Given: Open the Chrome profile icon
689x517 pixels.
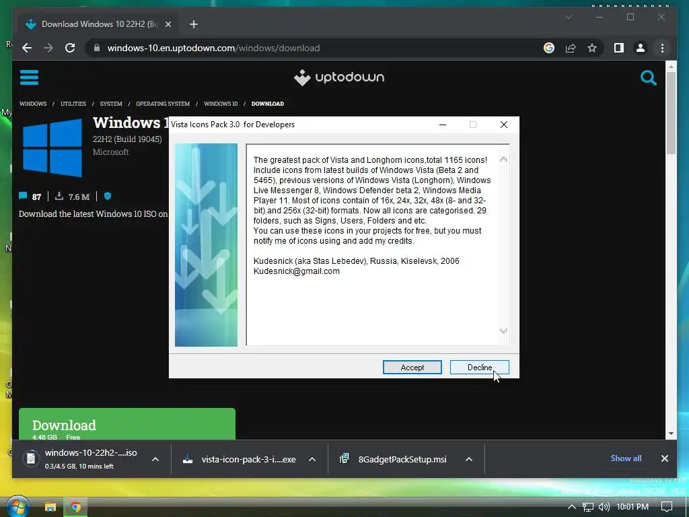Looking at the screenshot, I should pyautogui.click(x=641, y=48).
